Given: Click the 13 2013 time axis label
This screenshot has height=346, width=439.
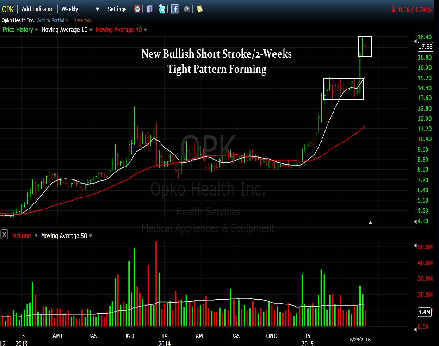Looking at the screenshot, I should click(x=22, y=339).
